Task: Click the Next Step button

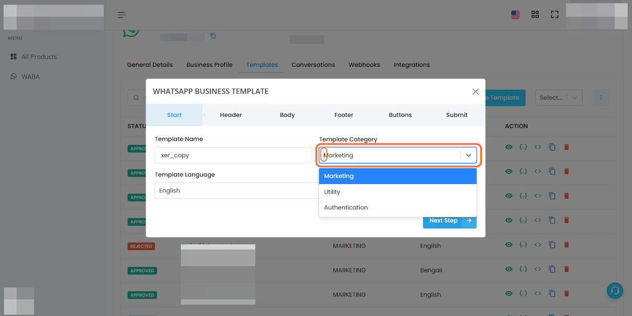Action: [450, 220]
